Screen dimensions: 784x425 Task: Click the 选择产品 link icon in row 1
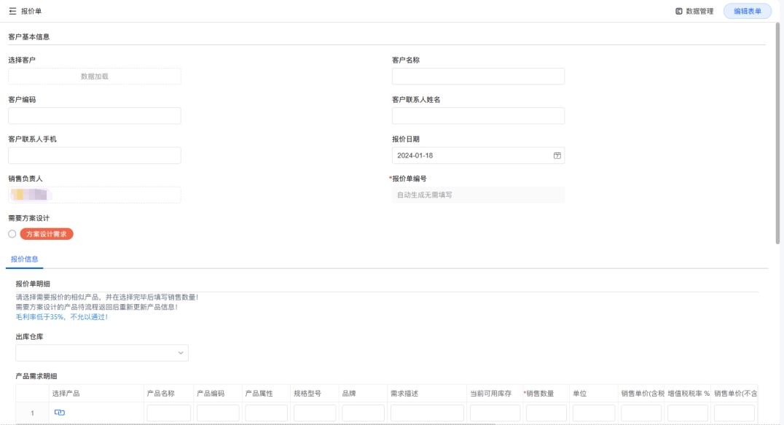click(x=60, y=413)
